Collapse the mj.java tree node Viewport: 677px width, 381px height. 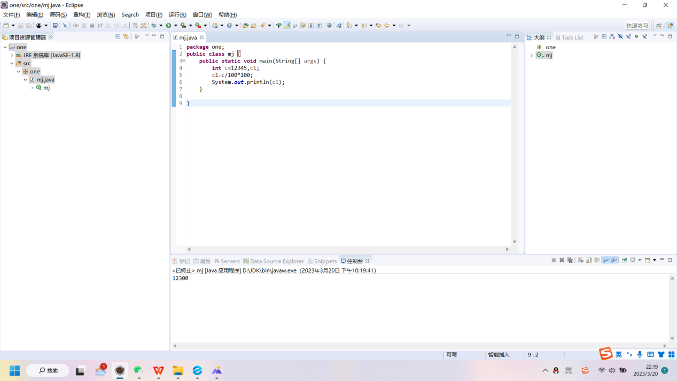(x=25, y=80)
